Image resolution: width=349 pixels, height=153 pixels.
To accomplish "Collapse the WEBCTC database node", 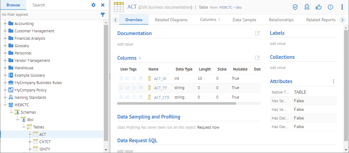I will (x=5, y=105).
